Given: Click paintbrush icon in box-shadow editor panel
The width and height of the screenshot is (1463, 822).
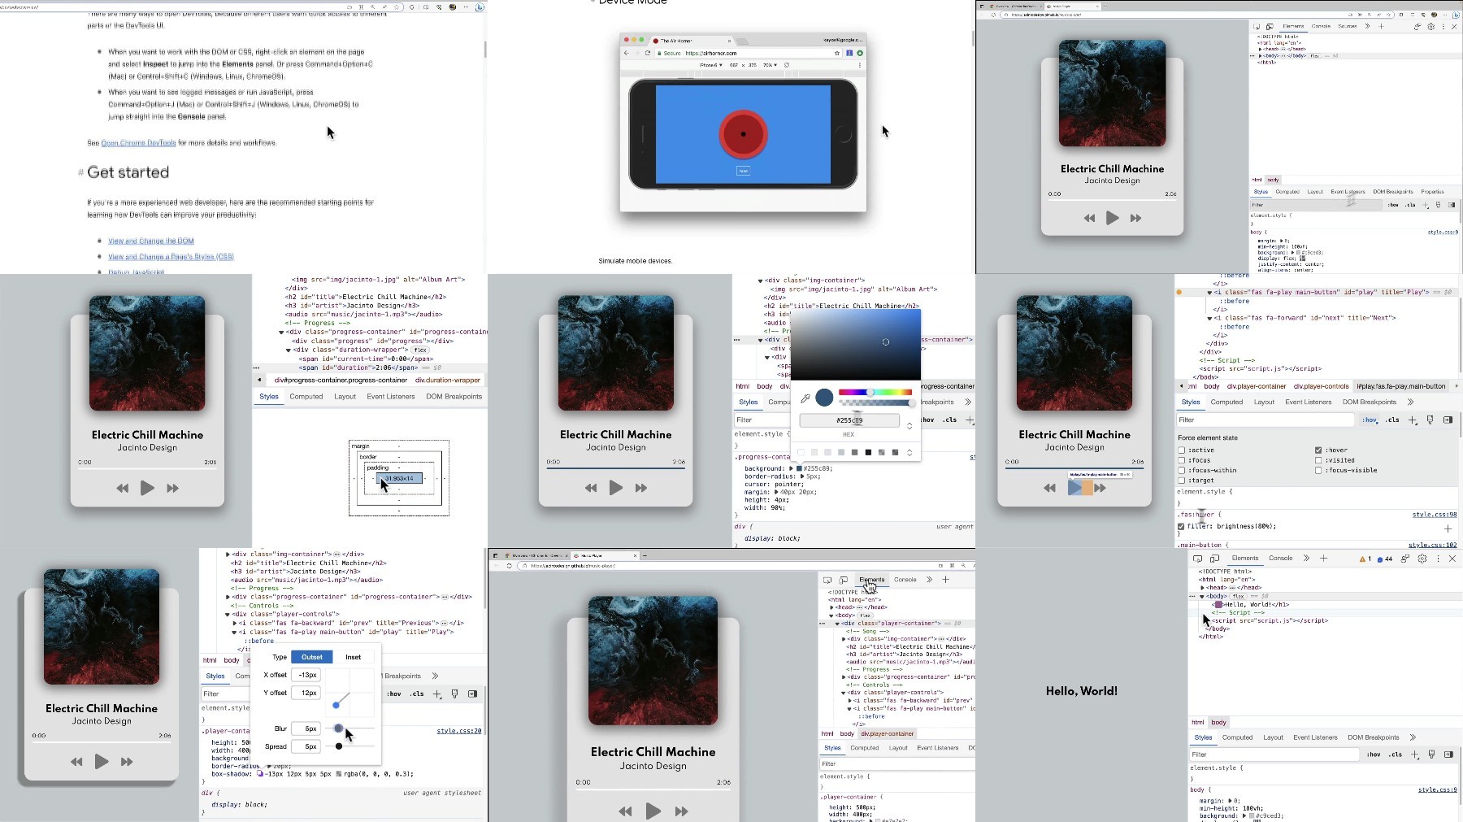Looking at the screenshot, I should (x=454, y=694).
